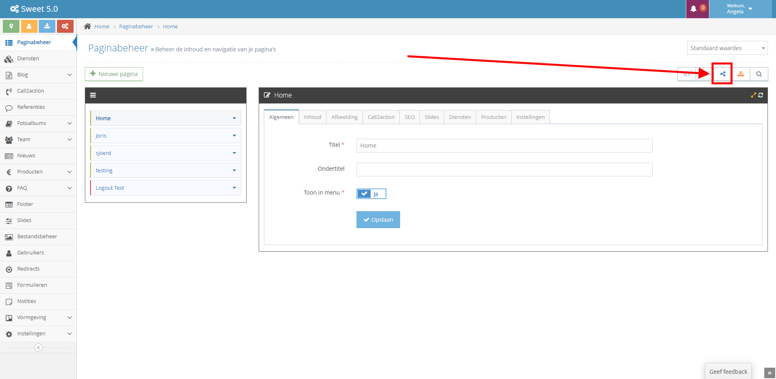Open Bestandsbeheer in the sidebar
This screenshot has height=379, width=776.
(38, 237)
